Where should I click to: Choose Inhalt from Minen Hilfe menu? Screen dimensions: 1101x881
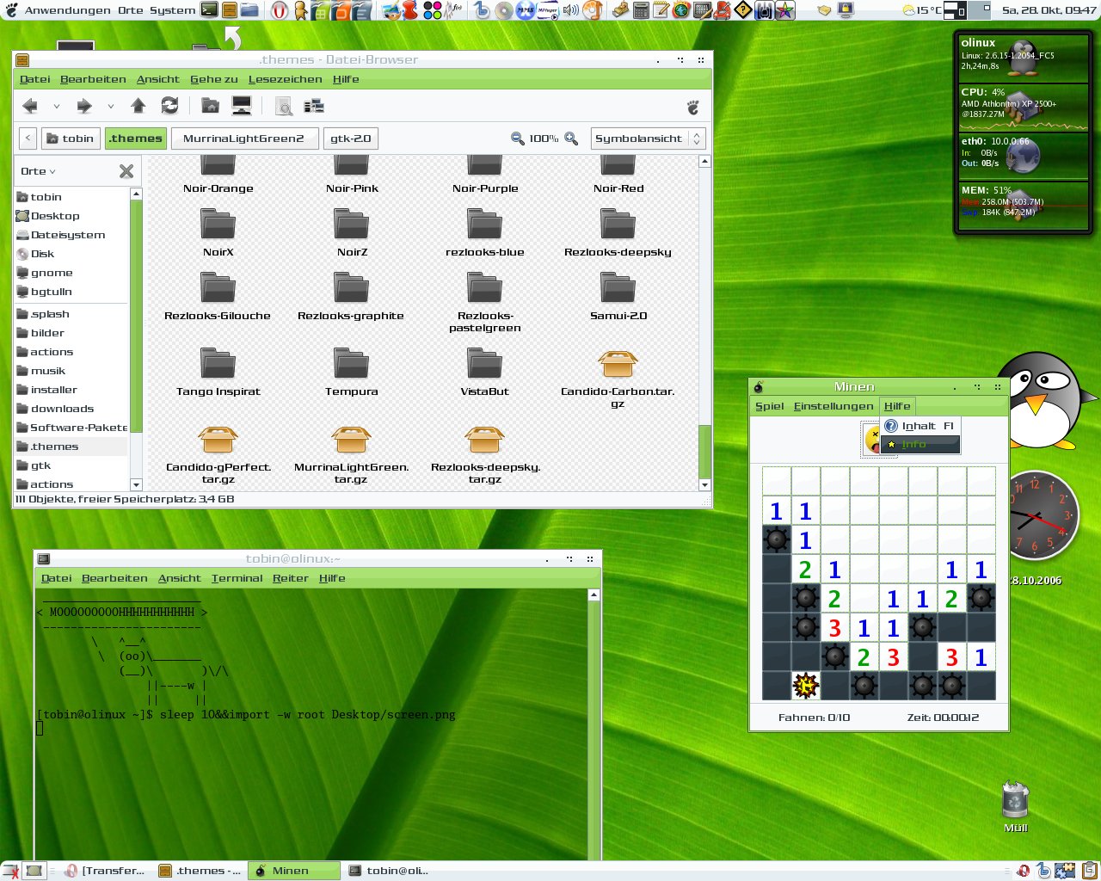point(920,426)
